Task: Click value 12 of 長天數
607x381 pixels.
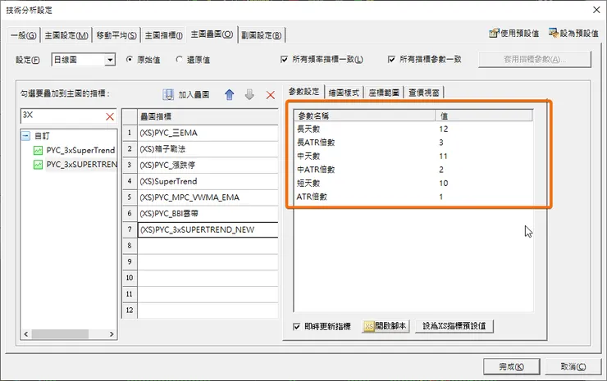Action: click(444, 129)
